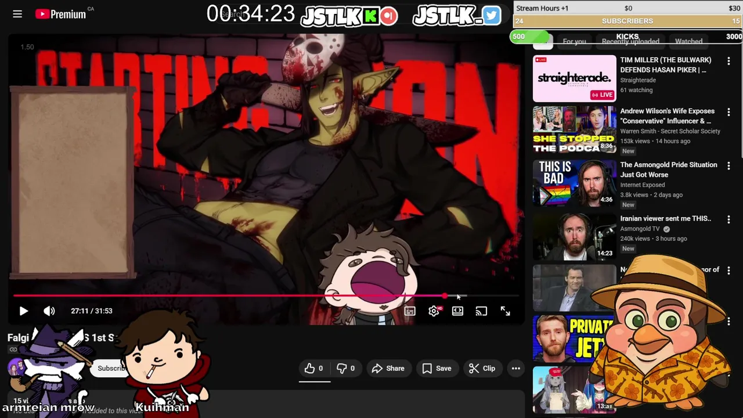
Task: Open options menu for Iranian viewer video
Action: (728, 219)
